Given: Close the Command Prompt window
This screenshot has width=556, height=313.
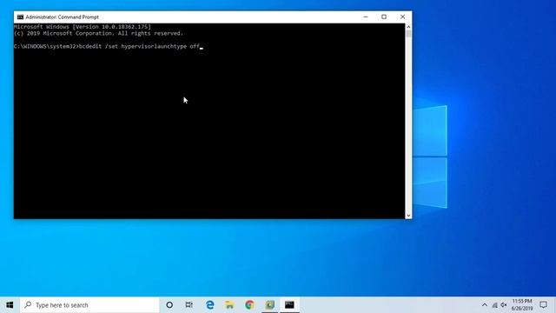Looking at the screenshot, I should point(402,17).
